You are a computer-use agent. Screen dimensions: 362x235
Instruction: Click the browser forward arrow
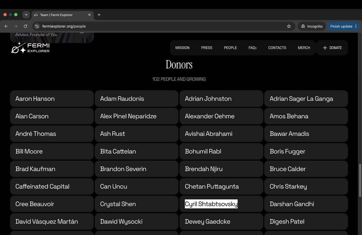[x=16, y=26]
